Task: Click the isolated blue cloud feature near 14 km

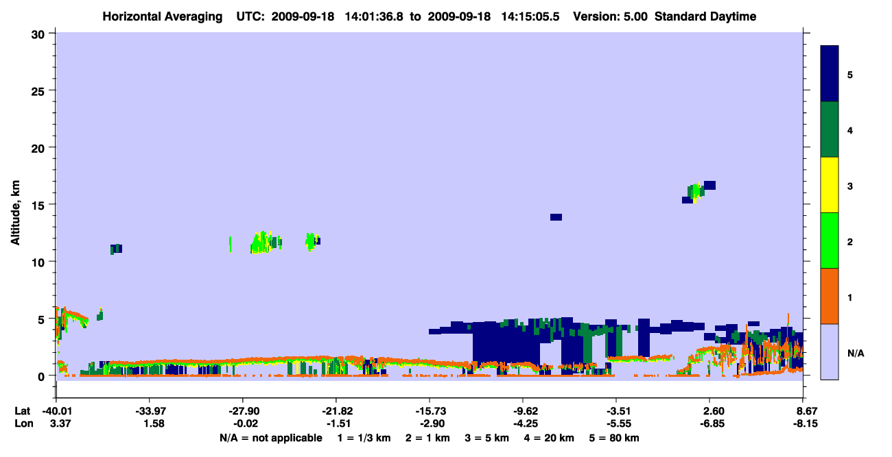Action: click(x=556, y=217)
